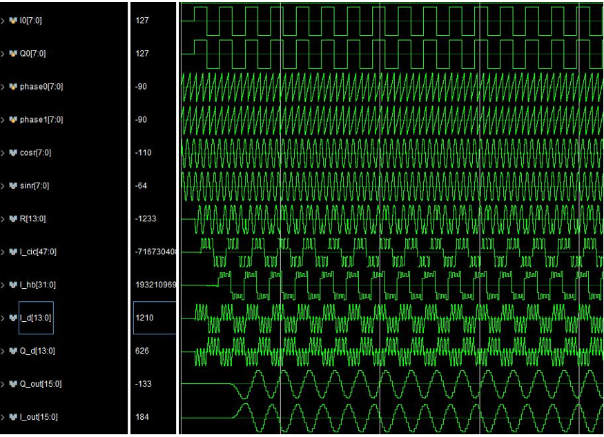Select the I_hb[31:0] signal name
Viewport: 604px width, 437px height.
38,285
